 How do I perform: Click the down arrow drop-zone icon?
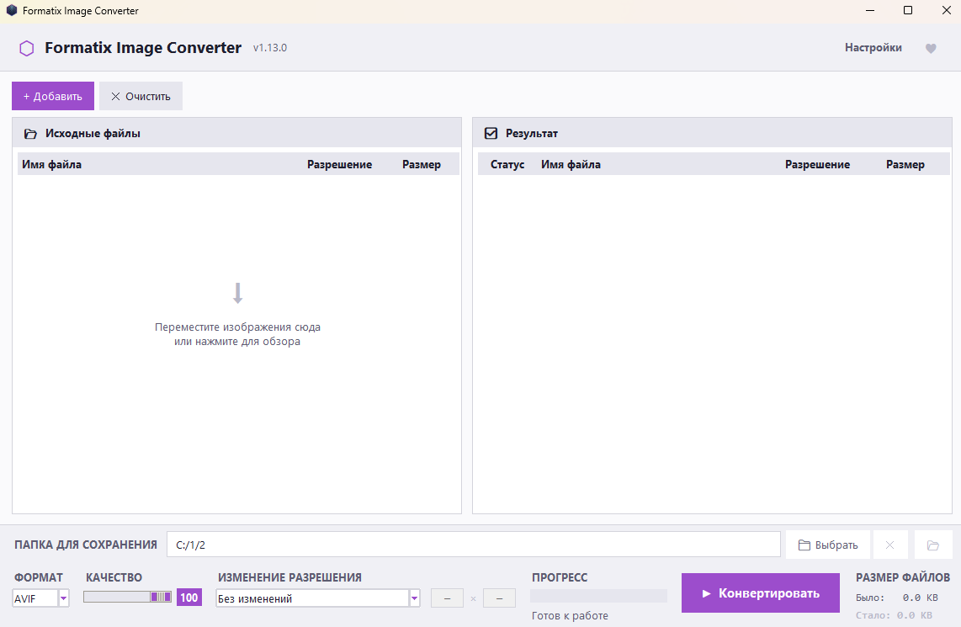[238, 293]
